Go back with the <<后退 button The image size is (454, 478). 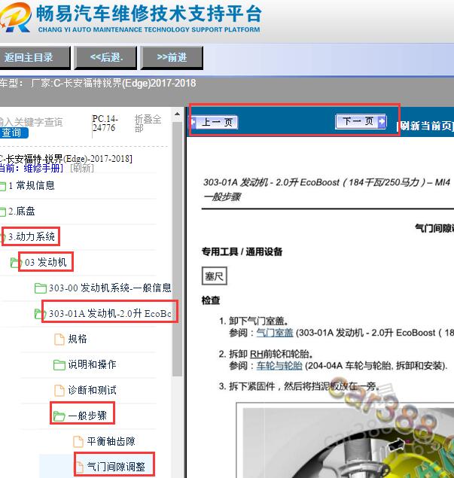click(106, 57)
